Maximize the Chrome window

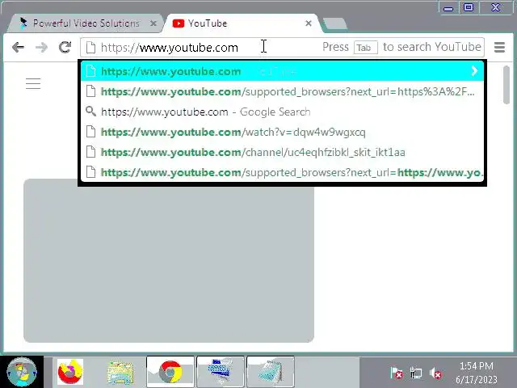(x=469, y=8)
